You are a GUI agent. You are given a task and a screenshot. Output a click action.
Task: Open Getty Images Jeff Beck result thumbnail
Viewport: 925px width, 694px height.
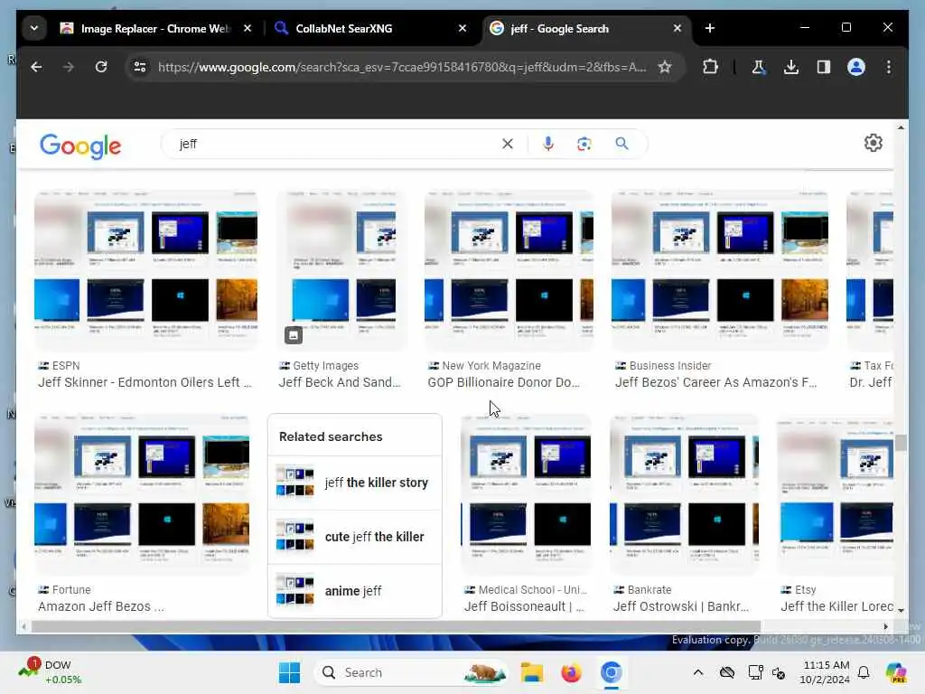[x=341, y=270]
